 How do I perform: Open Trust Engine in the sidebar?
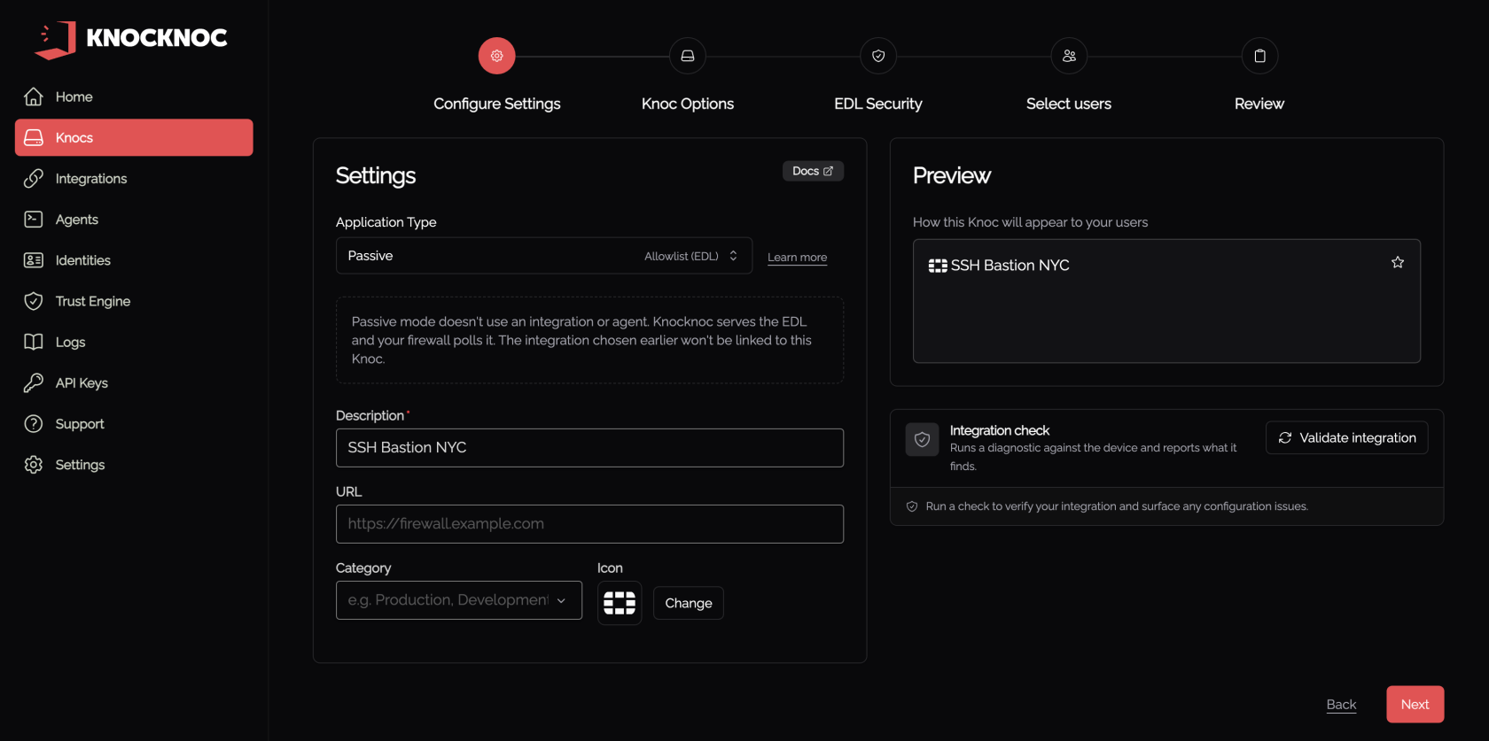(134, 301)
